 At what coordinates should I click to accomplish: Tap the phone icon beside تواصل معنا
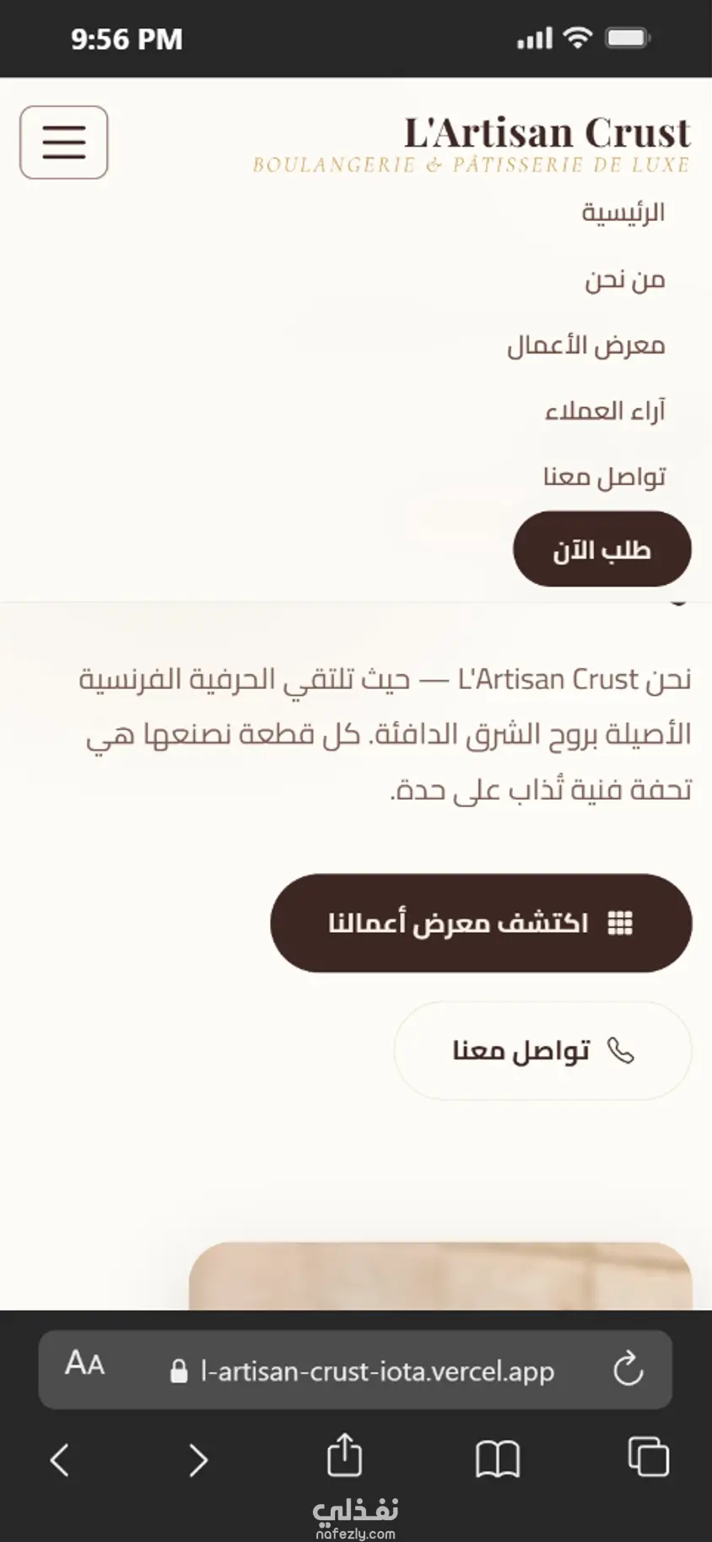[621, 1051]
